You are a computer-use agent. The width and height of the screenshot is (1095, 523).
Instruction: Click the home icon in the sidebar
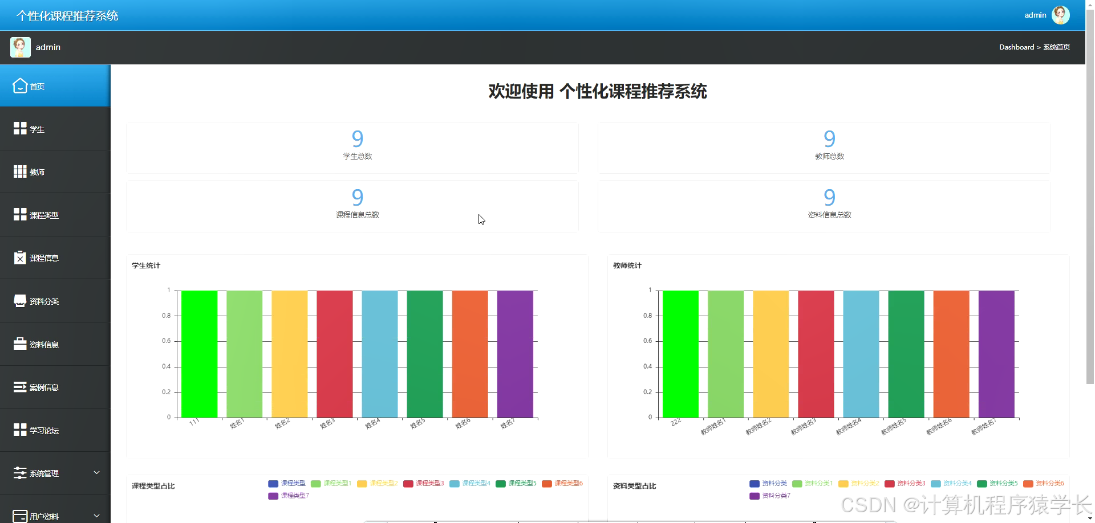[20, 85]
